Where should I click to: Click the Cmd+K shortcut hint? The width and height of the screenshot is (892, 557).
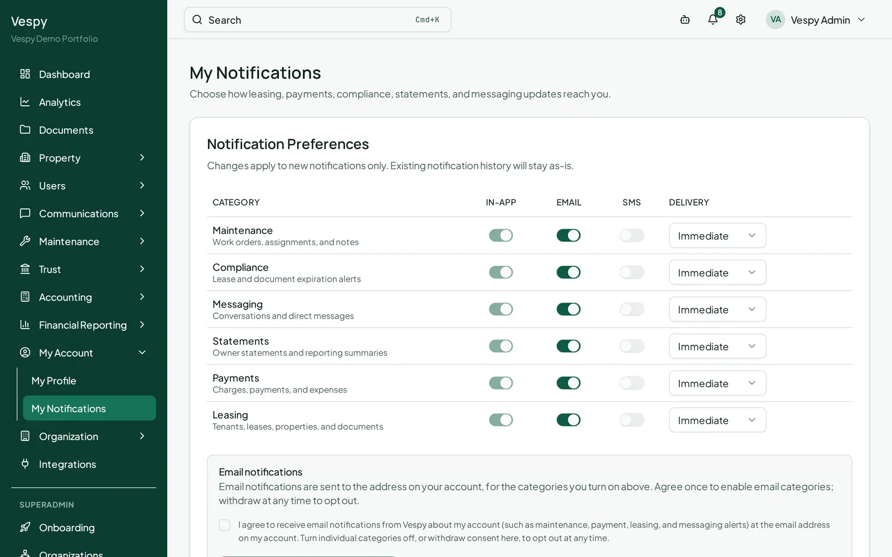point(427,19)
